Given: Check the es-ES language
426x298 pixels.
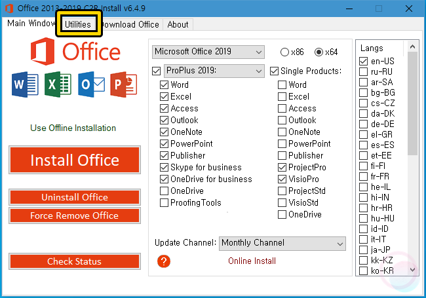Looking at the screenshot, I should 364,145.
